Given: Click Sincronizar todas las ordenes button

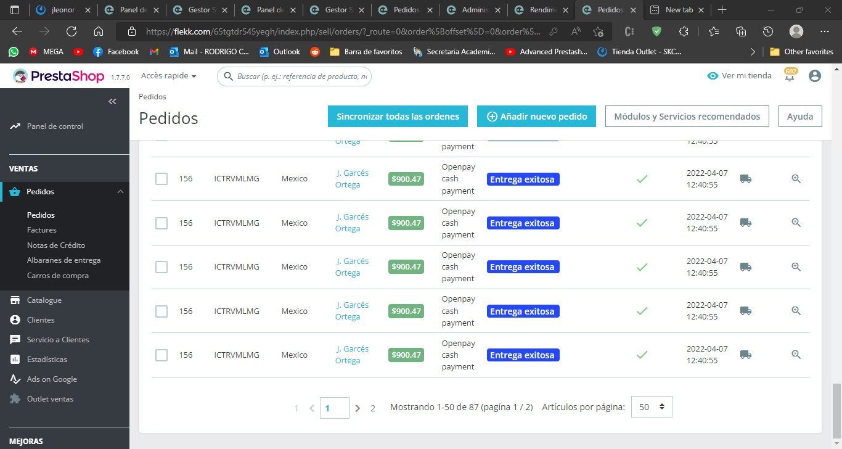Looking at the screenshot, I should tap(398, 117).
